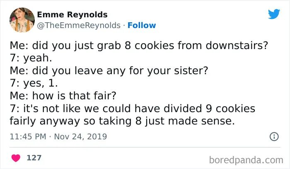Follow Emme Reynolds
290x169 pixels.
pos(142,26)
